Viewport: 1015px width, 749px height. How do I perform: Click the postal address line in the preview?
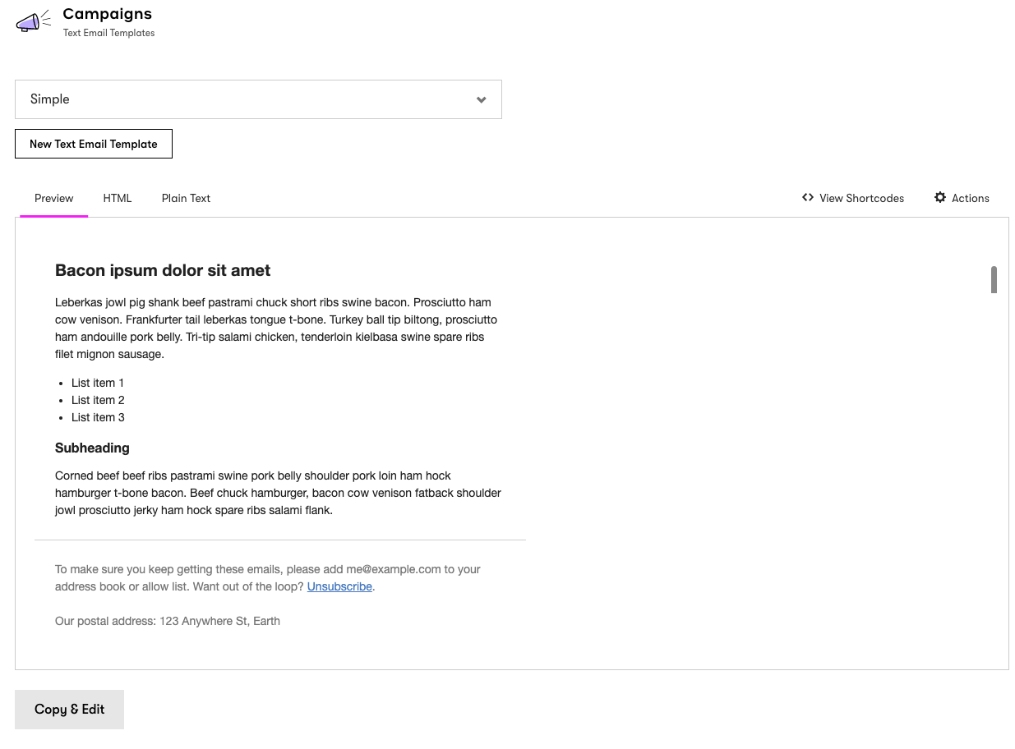pos(167,621)
